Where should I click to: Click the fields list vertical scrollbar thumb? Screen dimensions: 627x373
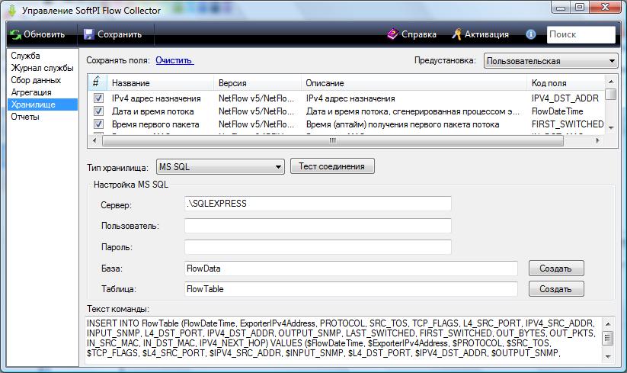pyautogui.click(x=610, y=95)
